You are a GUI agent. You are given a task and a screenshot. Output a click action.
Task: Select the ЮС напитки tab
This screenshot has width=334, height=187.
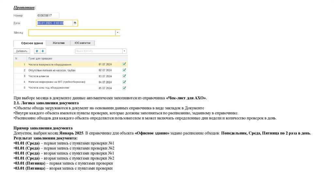[83, 43]
